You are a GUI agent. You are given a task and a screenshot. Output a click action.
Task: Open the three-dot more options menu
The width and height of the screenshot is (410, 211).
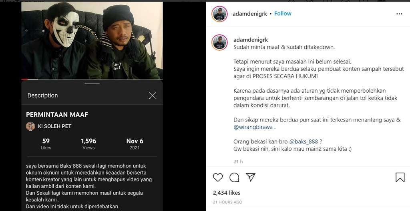(399, 14)
